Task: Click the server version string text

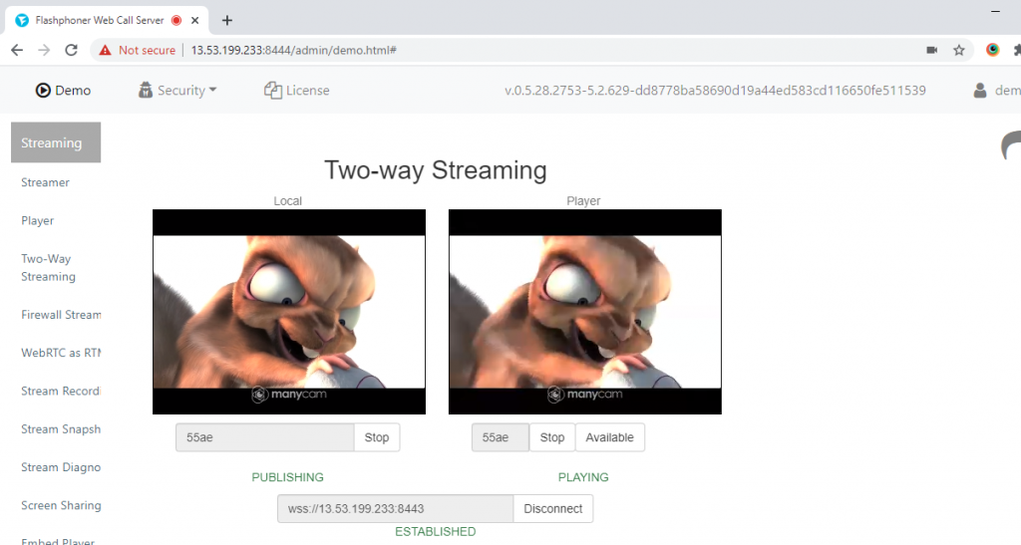Action: (715, 91)
